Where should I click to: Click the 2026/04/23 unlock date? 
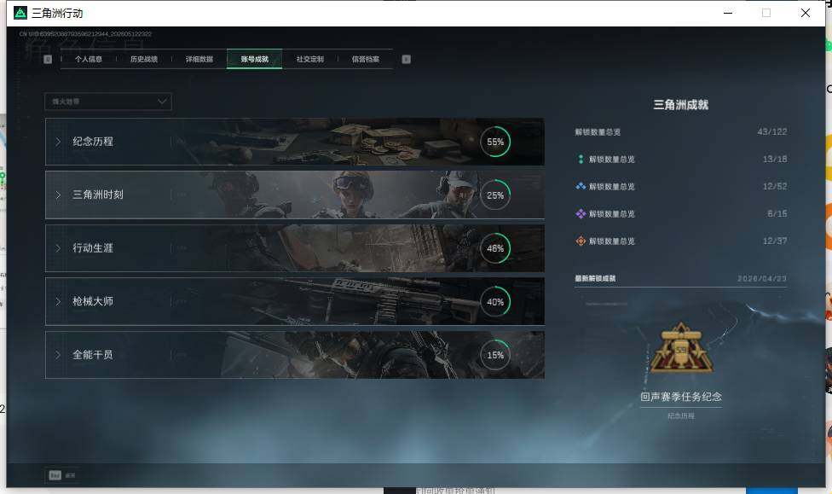pyautogui.click(x=762, y=278)
